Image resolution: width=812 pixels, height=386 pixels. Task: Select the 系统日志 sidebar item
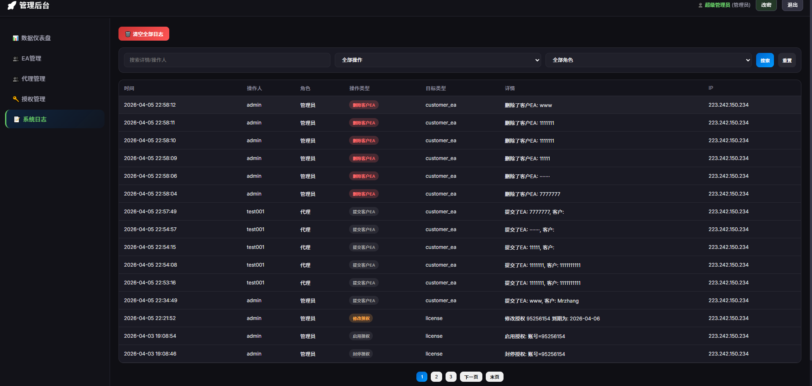click(55, 119)
